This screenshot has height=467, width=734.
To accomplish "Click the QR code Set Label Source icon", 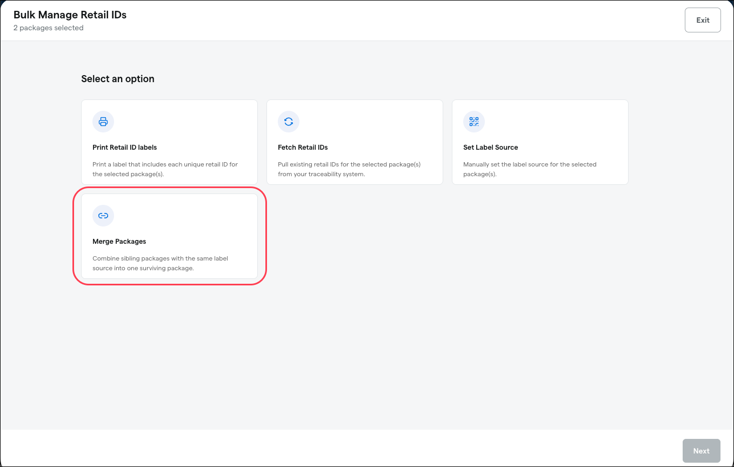I will tap(474, 122).
